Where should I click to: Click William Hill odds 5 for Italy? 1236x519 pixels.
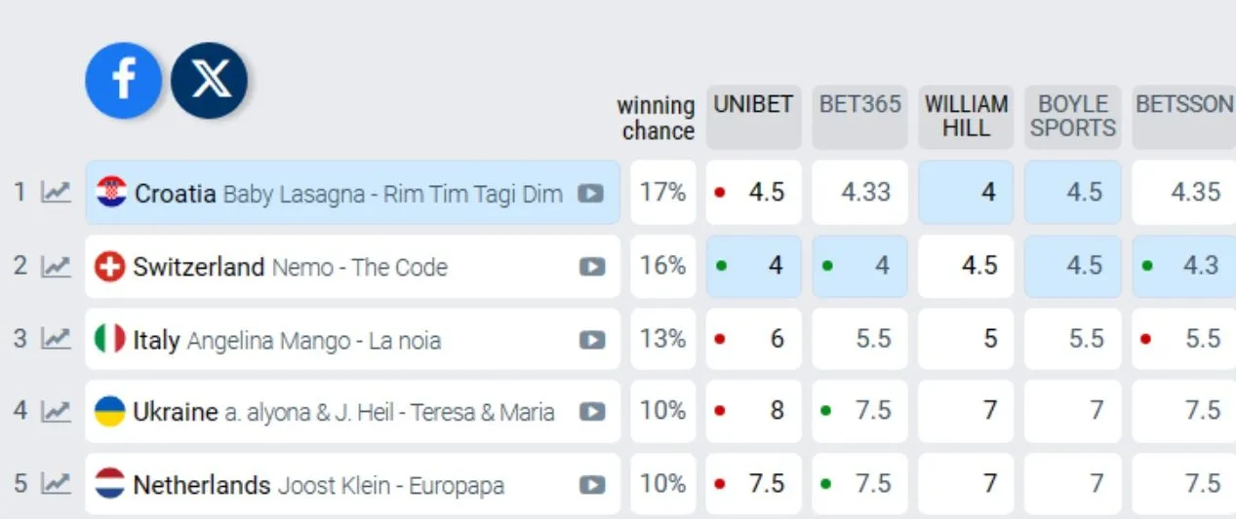tap(966, 339)
